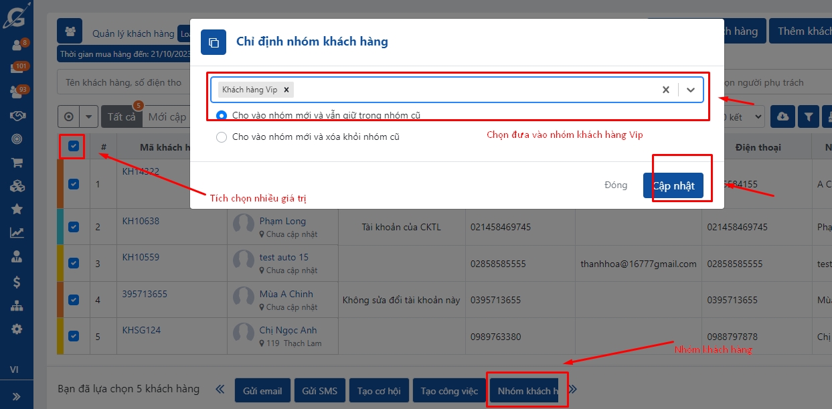Screen dimensions: 832x409
Task: Expand the customer group dropdown chevron
Action: 691,90
